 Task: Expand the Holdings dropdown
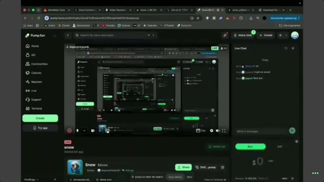point(31,179)
